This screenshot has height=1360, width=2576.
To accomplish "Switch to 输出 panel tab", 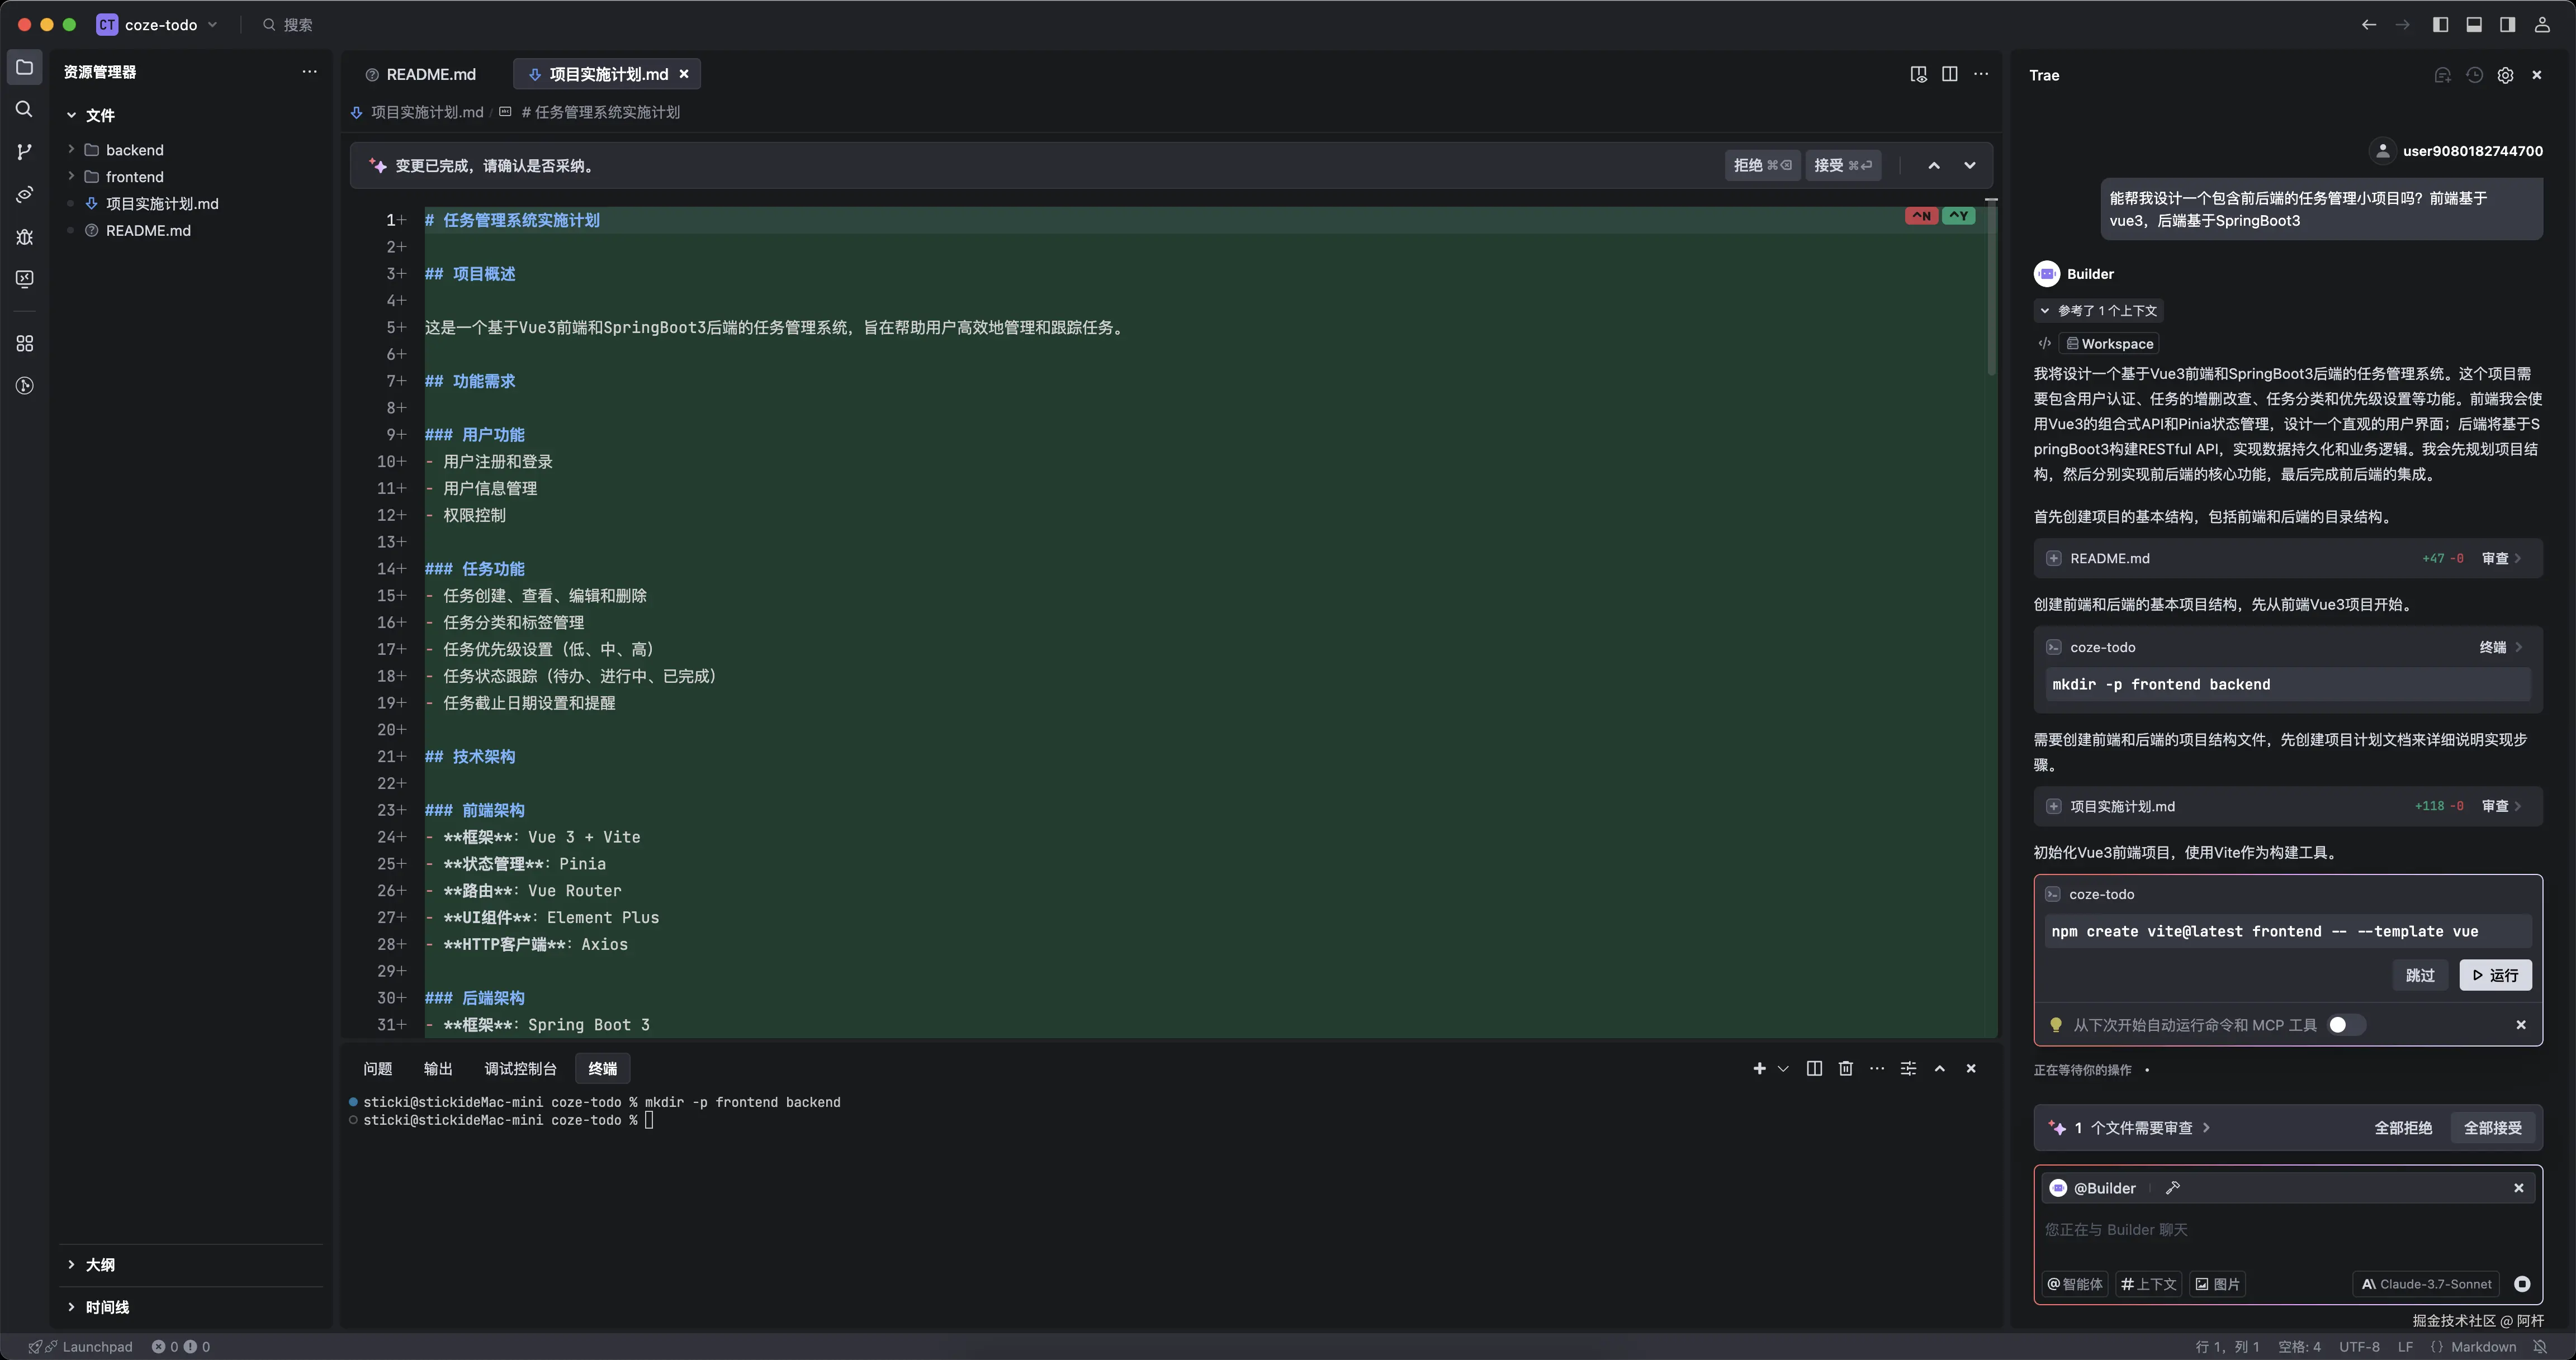I will (438, 1068).
